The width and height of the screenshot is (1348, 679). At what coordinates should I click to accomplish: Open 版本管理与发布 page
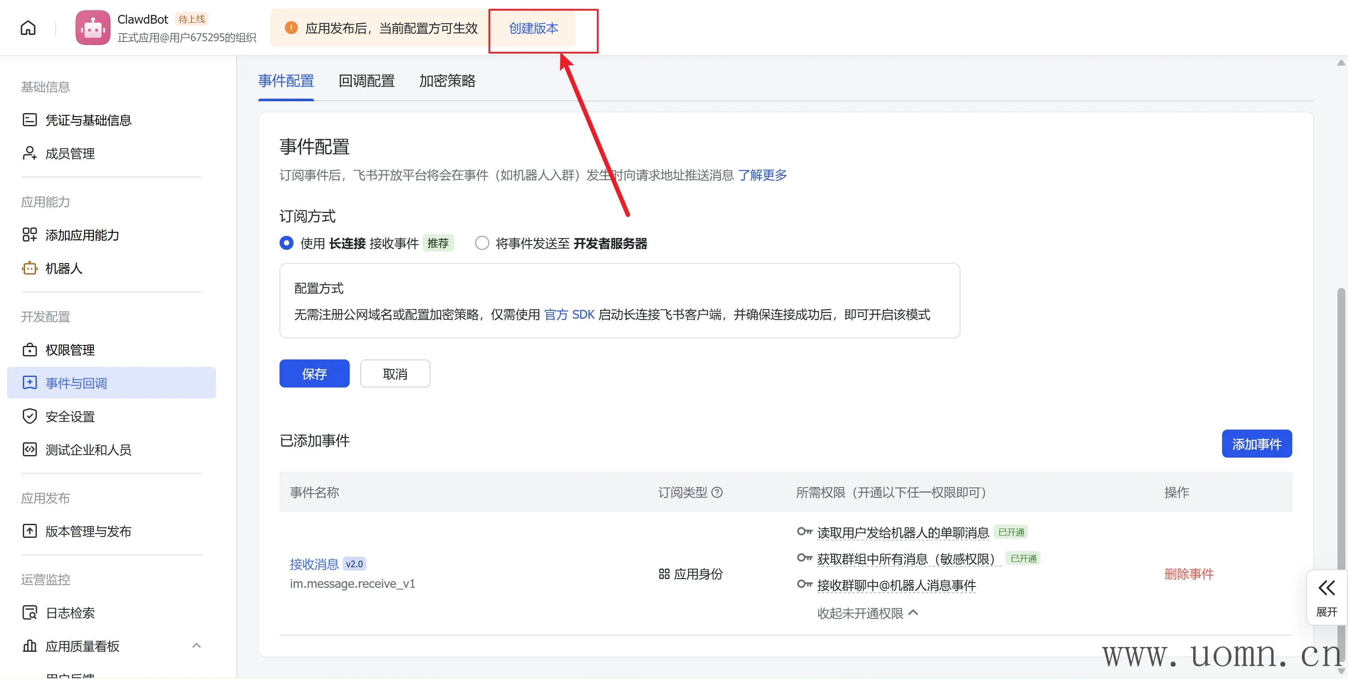[88, 532]
